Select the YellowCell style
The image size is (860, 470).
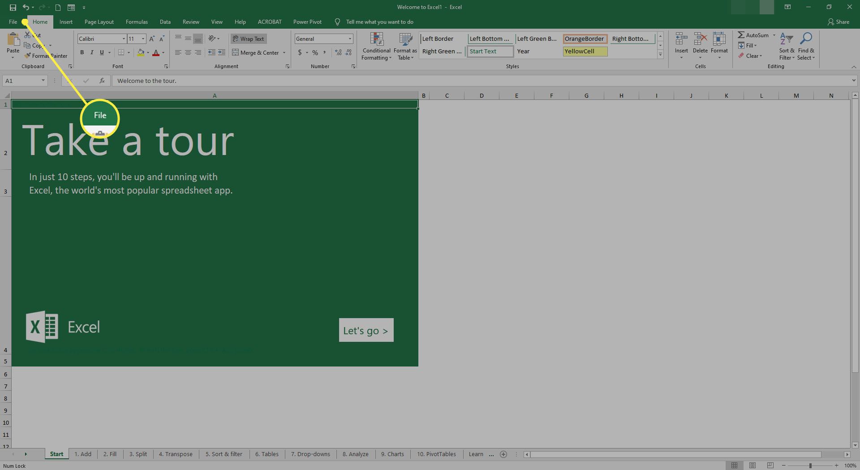pyautogui.click(x=585, y=52)
